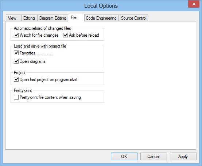Close the Local Options dialog
The image size is (202, 166).
(x=194, y=4)
